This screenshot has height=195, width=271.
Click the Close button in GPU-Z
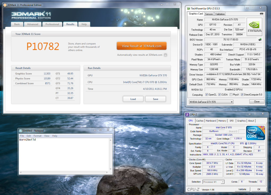[257, 101]
